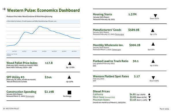
Task: Click the Diesel Prices heading
Action: point(101,92)
